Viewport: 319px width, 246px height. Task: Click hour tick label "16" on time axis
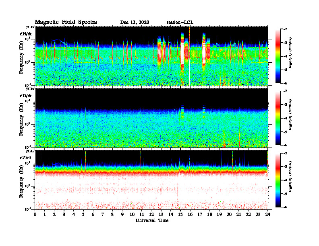pos(190,215)
